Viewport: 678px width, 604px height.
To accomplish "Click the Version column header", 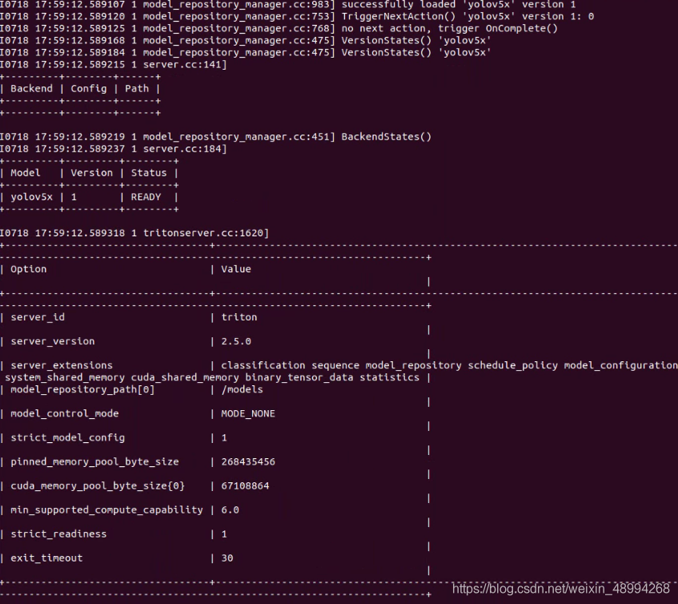I will pyautogui.click(x=92, y=173).
